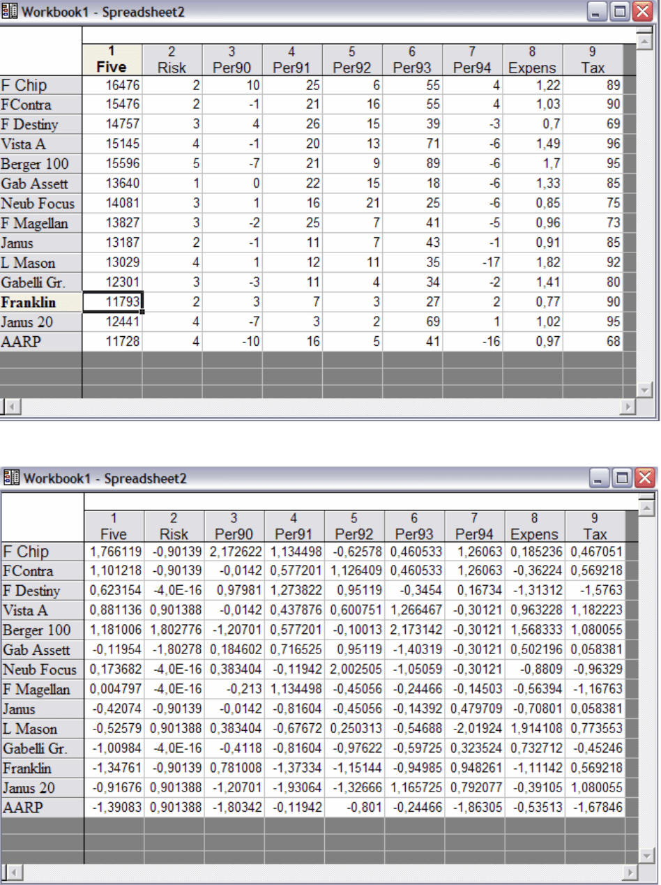Maximize the raw-data Spreadsheet2 window
This screenshot has height=885, width=661.
tap(620, 12)
